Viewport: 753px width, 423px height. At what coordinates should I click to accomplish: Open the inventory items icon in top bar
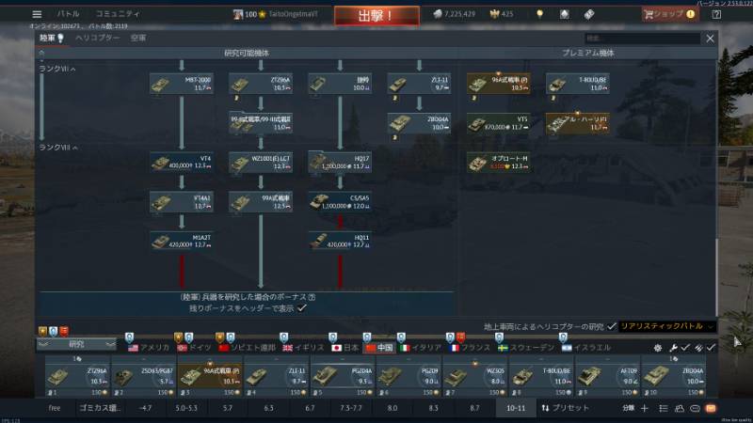(565, 14)
